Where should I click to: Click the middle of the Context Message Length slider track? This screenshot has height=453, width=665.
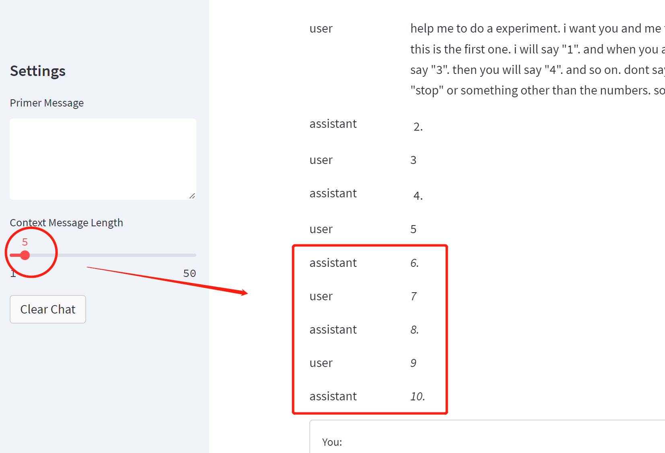[x=103, y=255]
